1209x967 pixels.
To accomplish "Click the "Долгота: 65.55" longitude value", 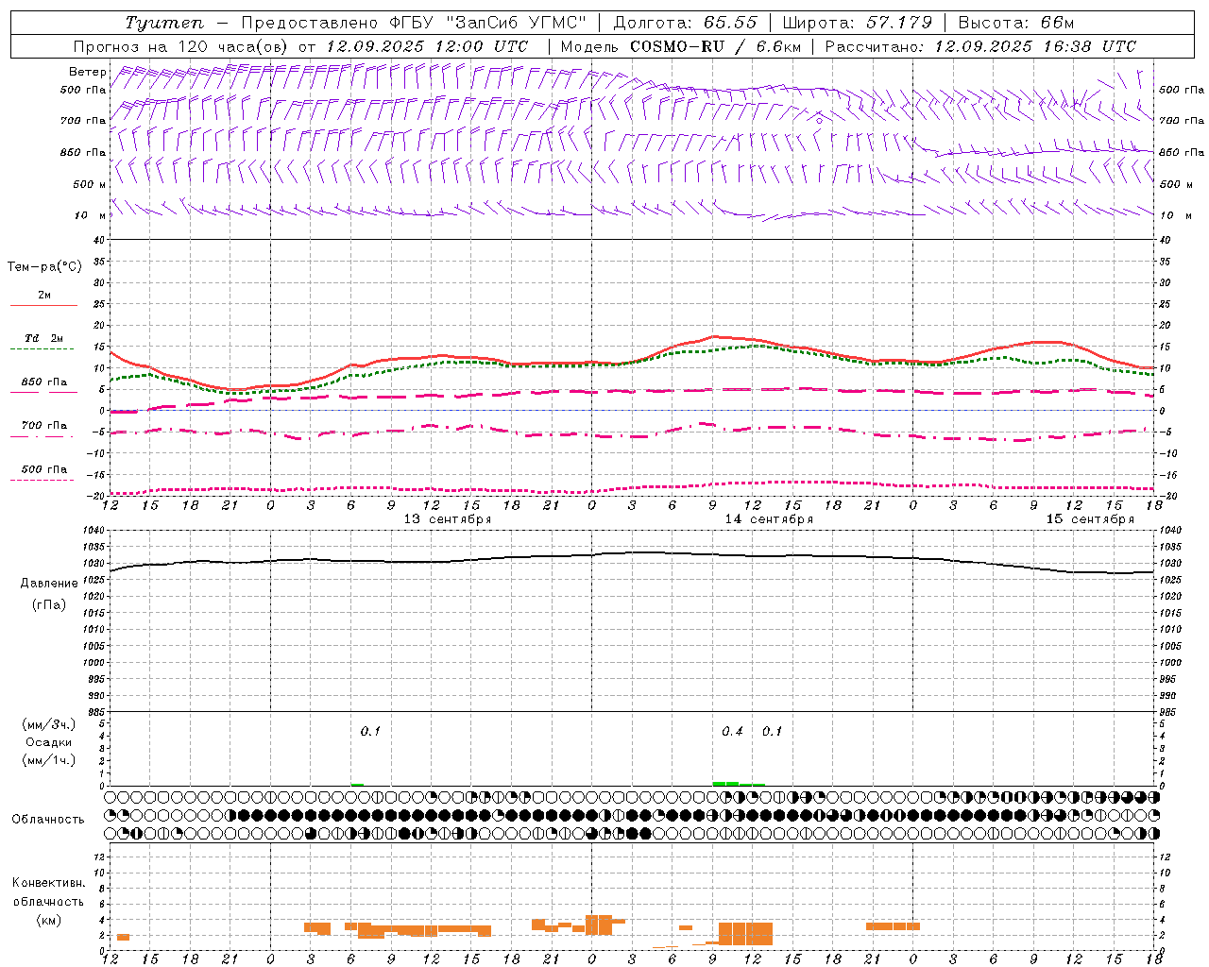I will [685, 23].
